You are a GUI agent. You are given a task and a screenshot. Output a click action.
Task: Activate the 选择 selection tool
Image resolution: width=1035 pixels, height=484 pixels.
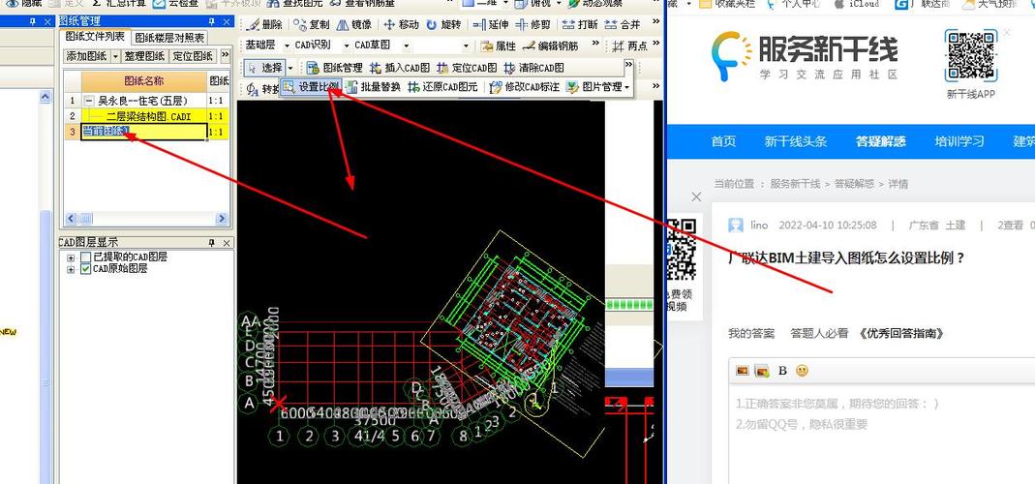(264, 68)
